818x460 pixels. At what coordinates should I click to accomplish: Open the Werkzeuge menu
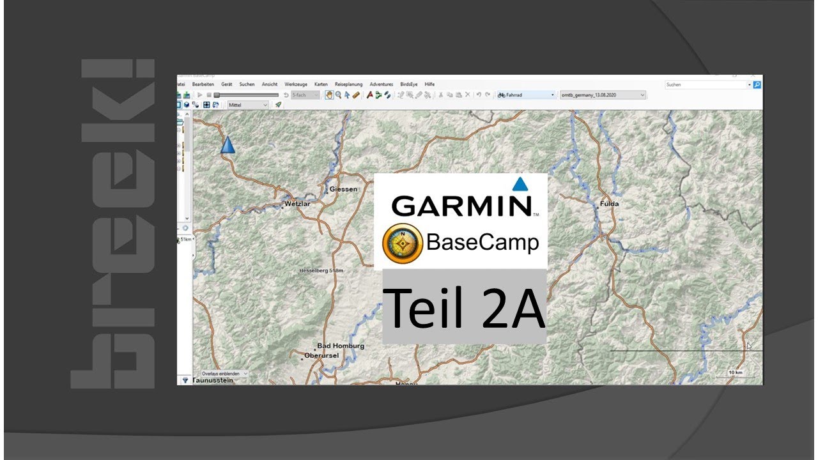[296, 84]
